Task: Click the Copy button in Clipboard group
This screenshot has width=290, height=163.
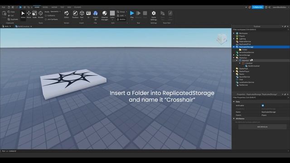Action: 11,12
